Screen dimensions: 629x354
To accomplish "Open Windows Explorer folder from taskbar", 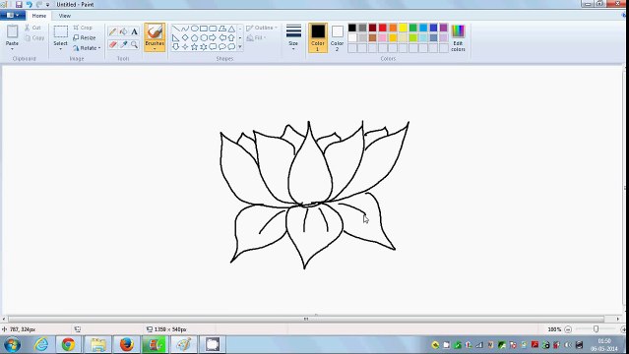I will 97,344.
